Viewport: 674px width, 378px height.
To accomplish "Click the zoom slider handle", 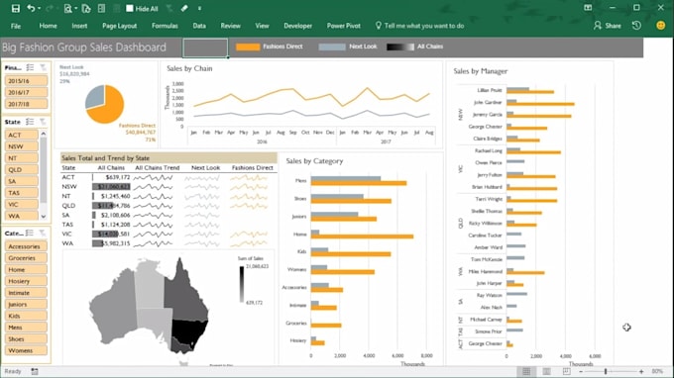I will [x=606, y=371].
